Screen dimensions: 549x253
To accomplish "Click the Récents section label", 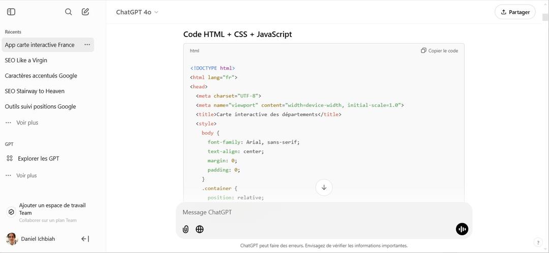I will tap(13, 32).
